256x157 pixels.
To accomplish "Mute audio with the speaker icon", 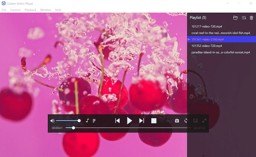I will coord(52,121).
